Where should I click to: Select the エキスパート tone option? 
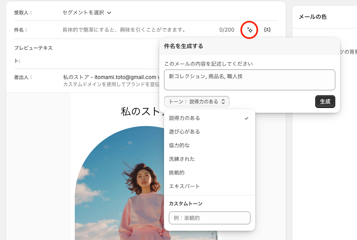(x=209, y=186)
